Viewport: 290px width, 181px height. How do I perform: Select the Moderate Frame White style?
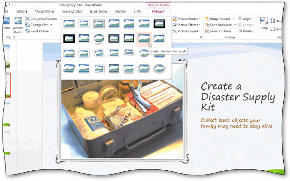coord(84,53)
